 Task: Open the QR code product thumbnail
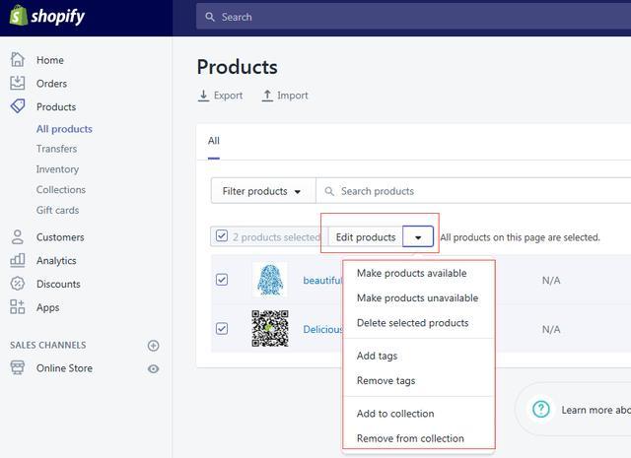[270, 329]
